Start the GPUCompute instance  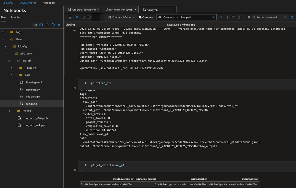pos(221,17)
